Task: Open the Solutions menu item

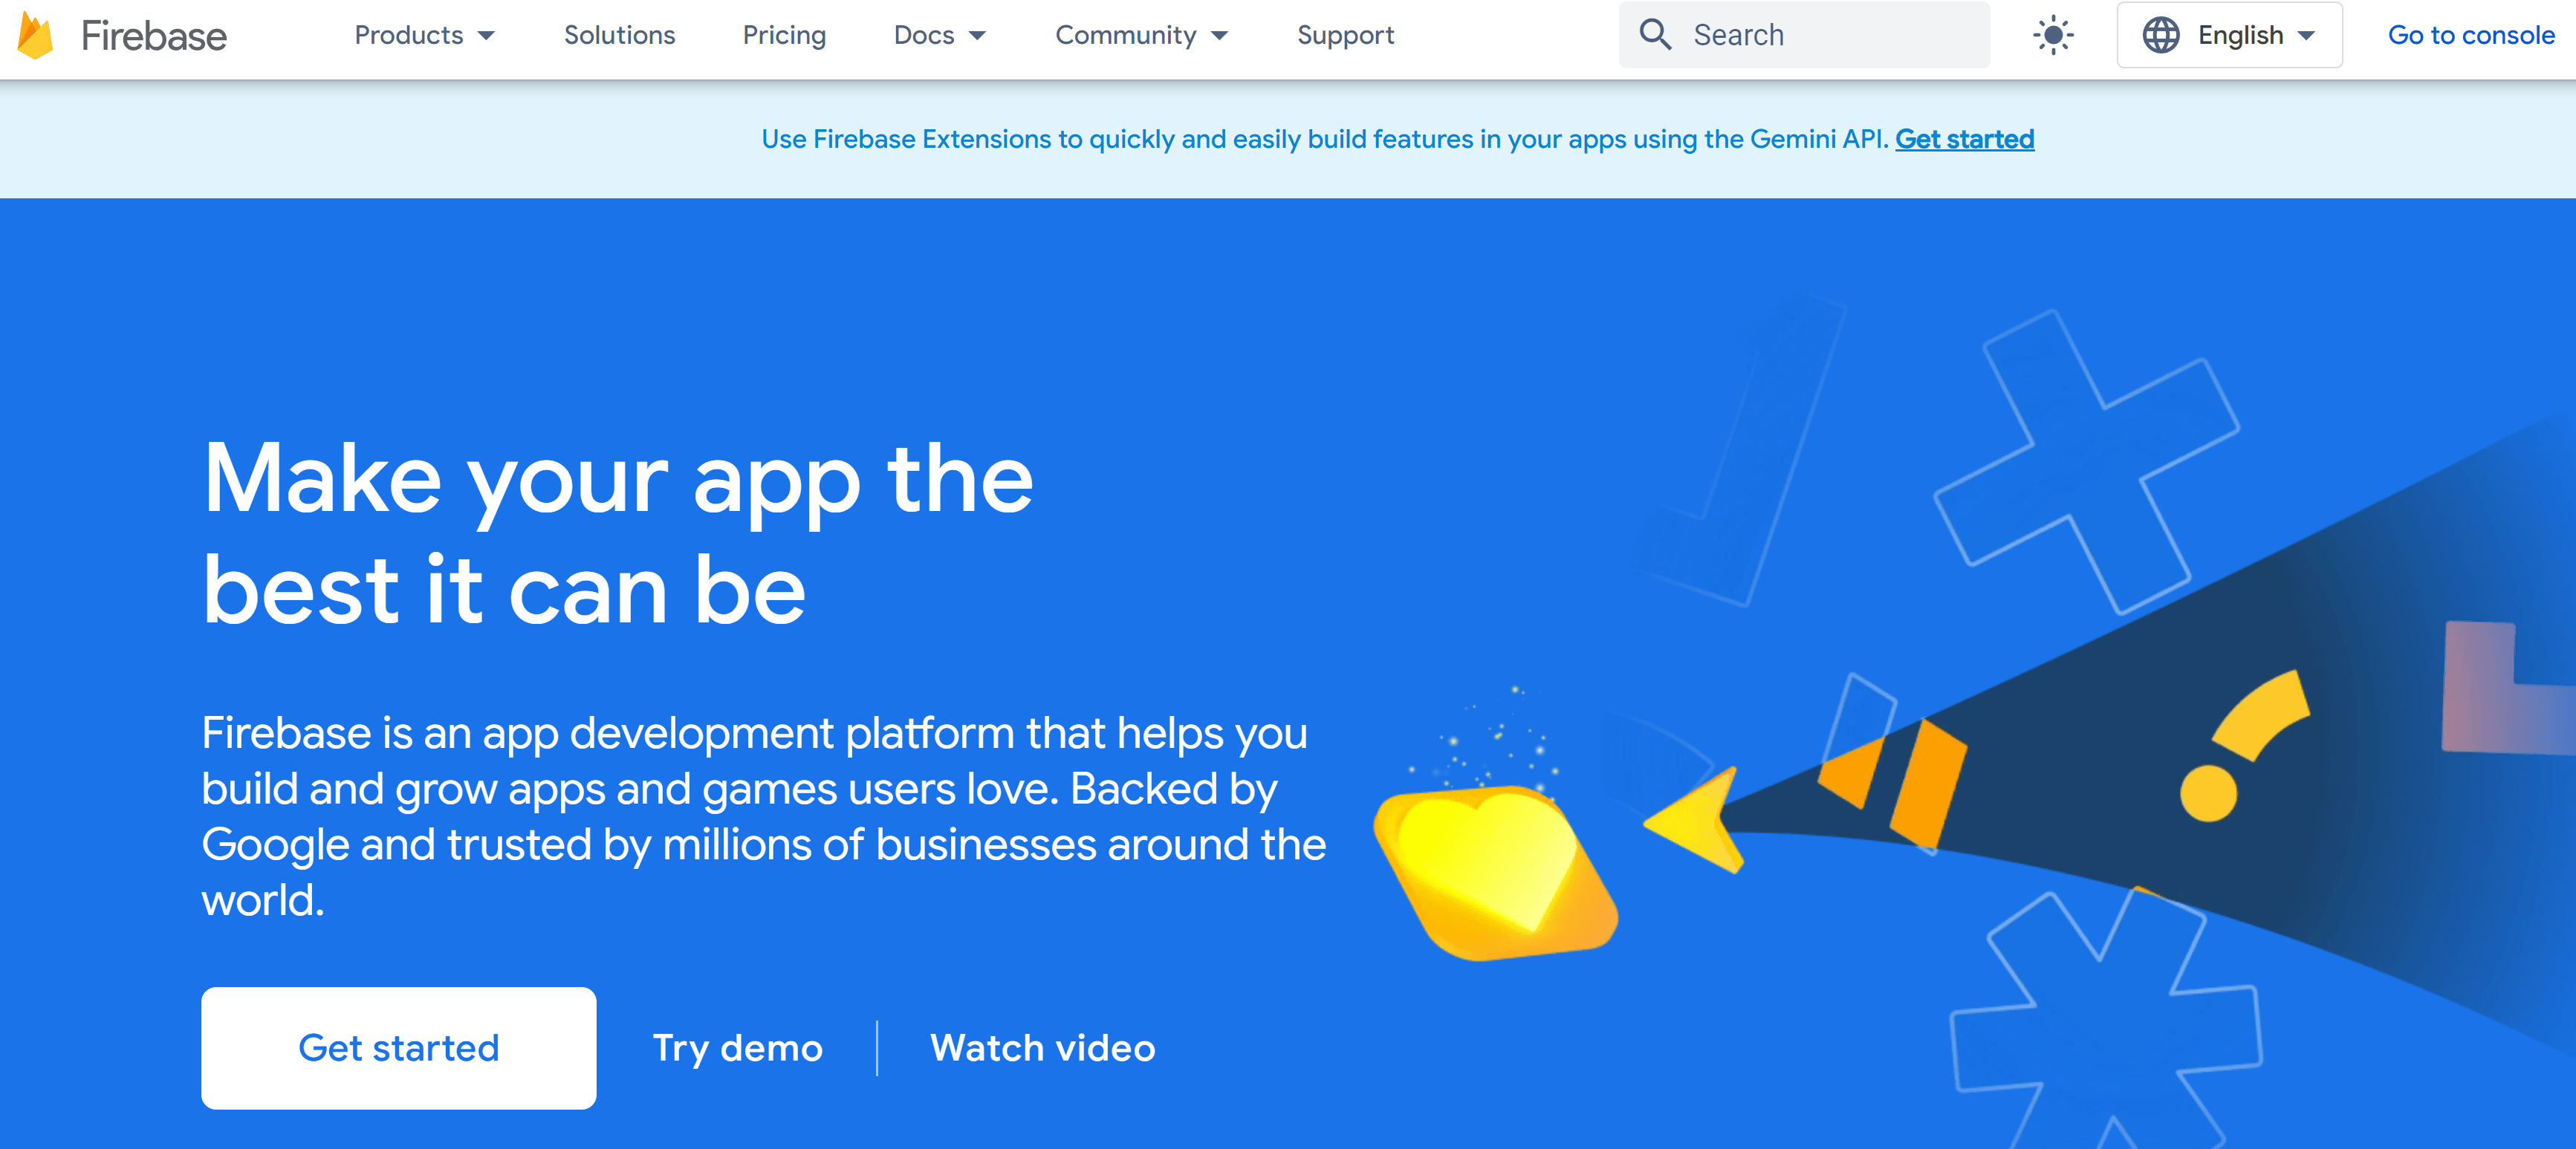Action: tap(619, 36)
